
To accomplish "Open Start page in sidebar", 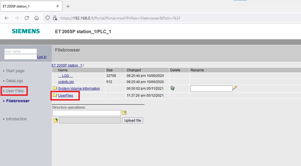I will [15, 71].
